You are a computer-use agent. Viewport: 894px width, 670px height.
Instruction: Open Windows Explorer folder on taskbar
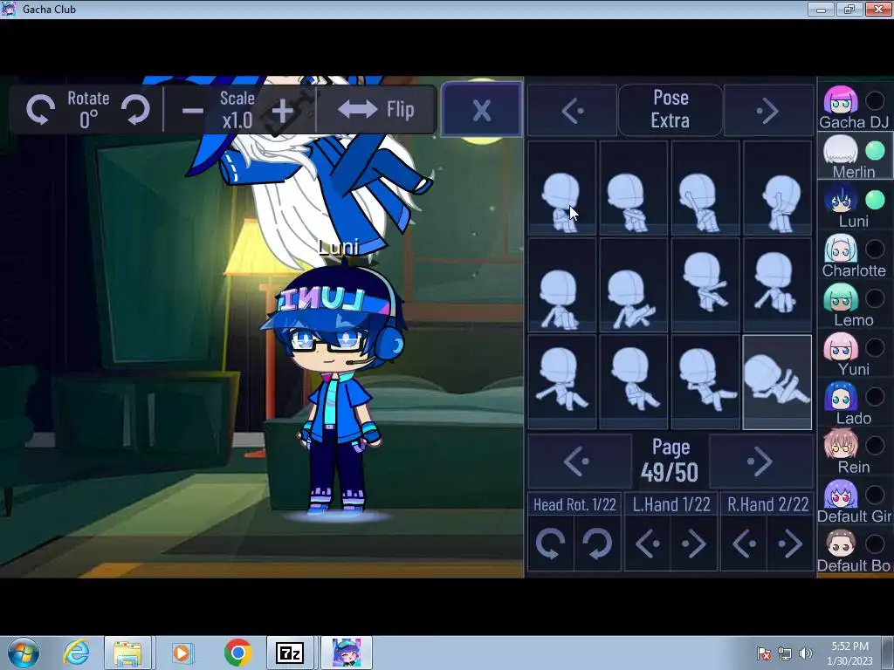pyautogui.click(x=127, y=653)
